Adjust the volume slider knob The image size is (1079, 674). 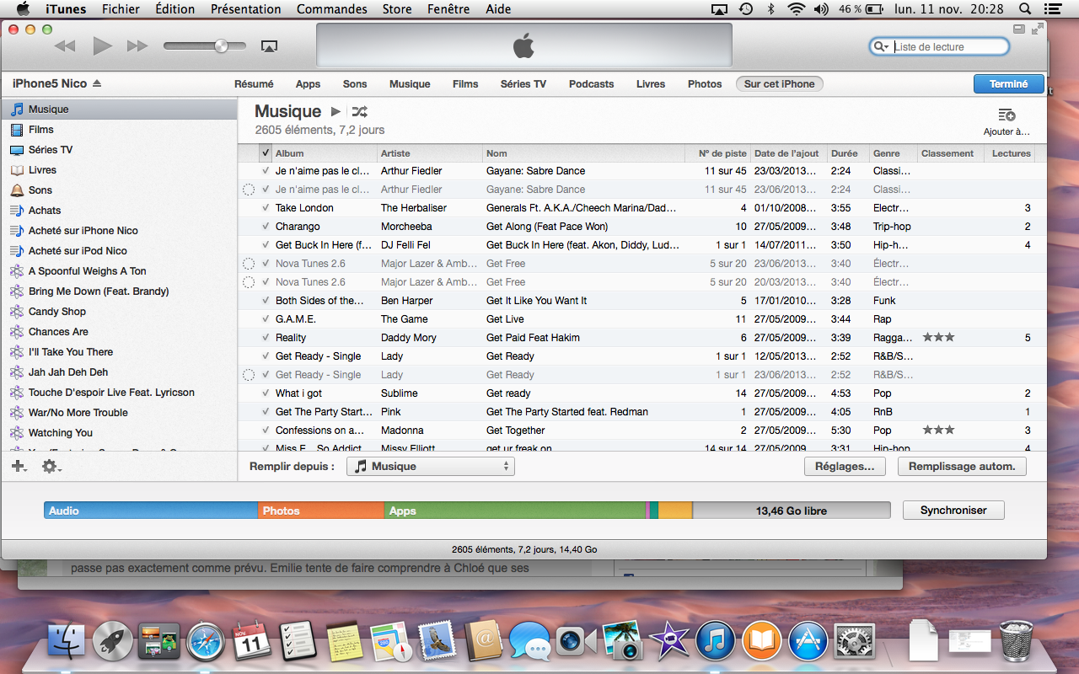pos(221,46)
